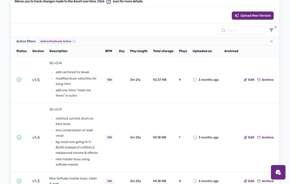Open the v1.4 version link
Viewport: 290px width, 184px height.
click(x=36, y=137)
